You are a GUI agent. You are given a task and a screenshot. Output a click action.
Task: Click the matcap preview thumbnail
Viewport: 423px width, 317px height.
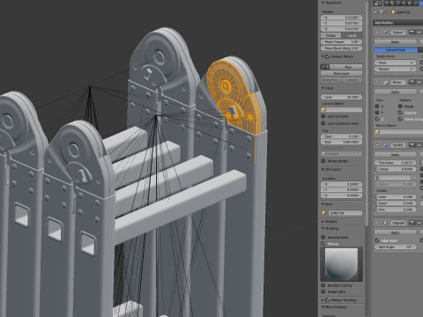(x=341, y=264)
